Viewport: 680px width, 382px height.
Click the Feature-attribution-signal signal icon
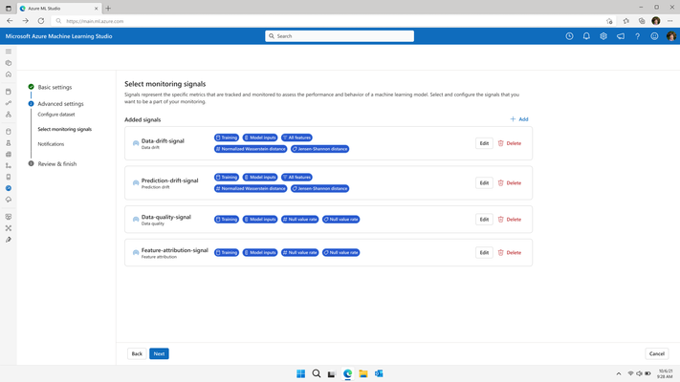(x=136, y=252)
